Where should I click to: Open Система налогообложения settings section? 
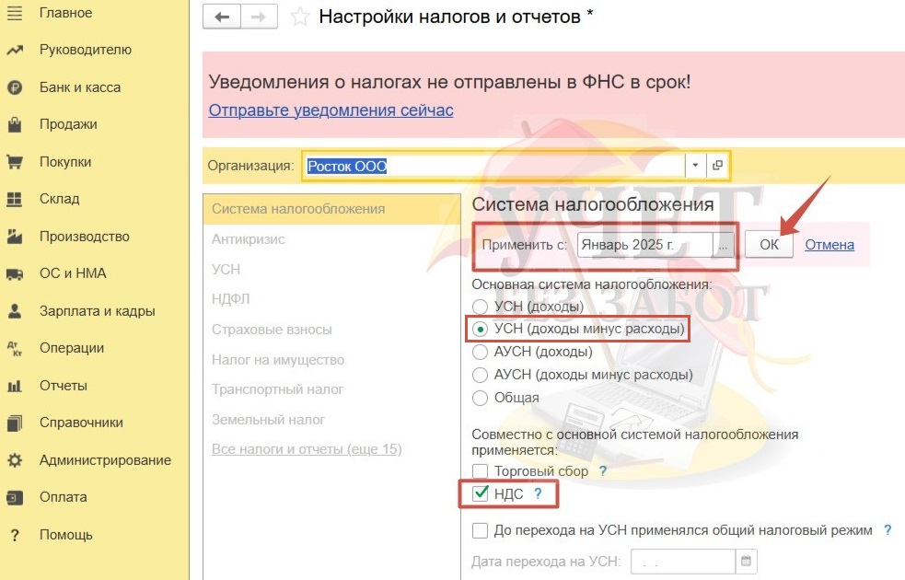(331, 209)
